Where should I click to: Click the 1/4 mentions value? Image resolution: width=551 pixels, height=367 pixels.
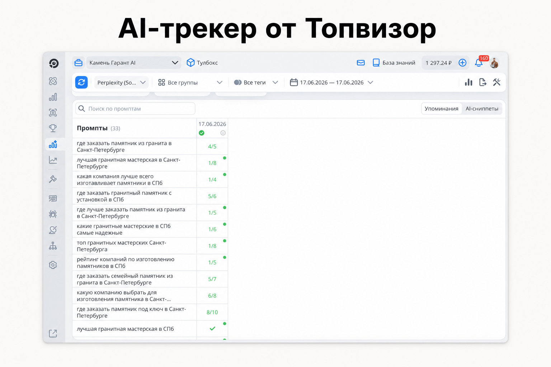click(212, 180)
